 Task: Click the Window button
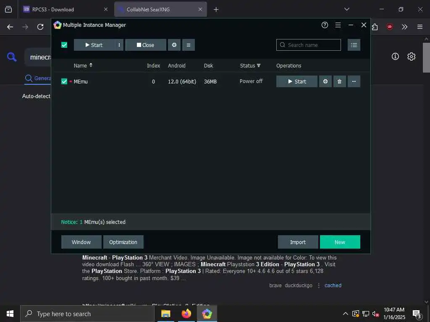click(x=81, y=242)
